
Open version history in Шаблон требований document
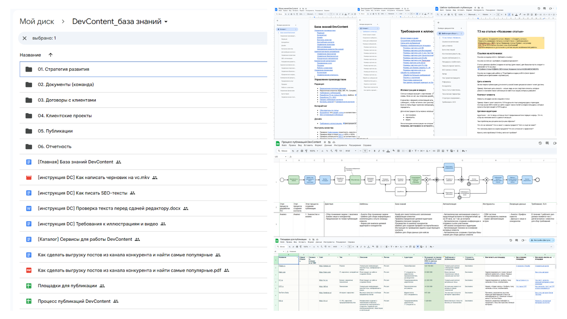point(539,9)
